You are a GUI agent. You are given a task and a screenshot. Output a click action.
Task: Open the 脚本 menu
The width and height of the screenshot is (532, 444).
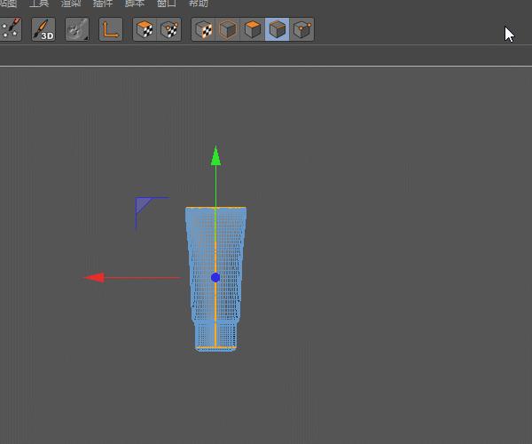135,4
